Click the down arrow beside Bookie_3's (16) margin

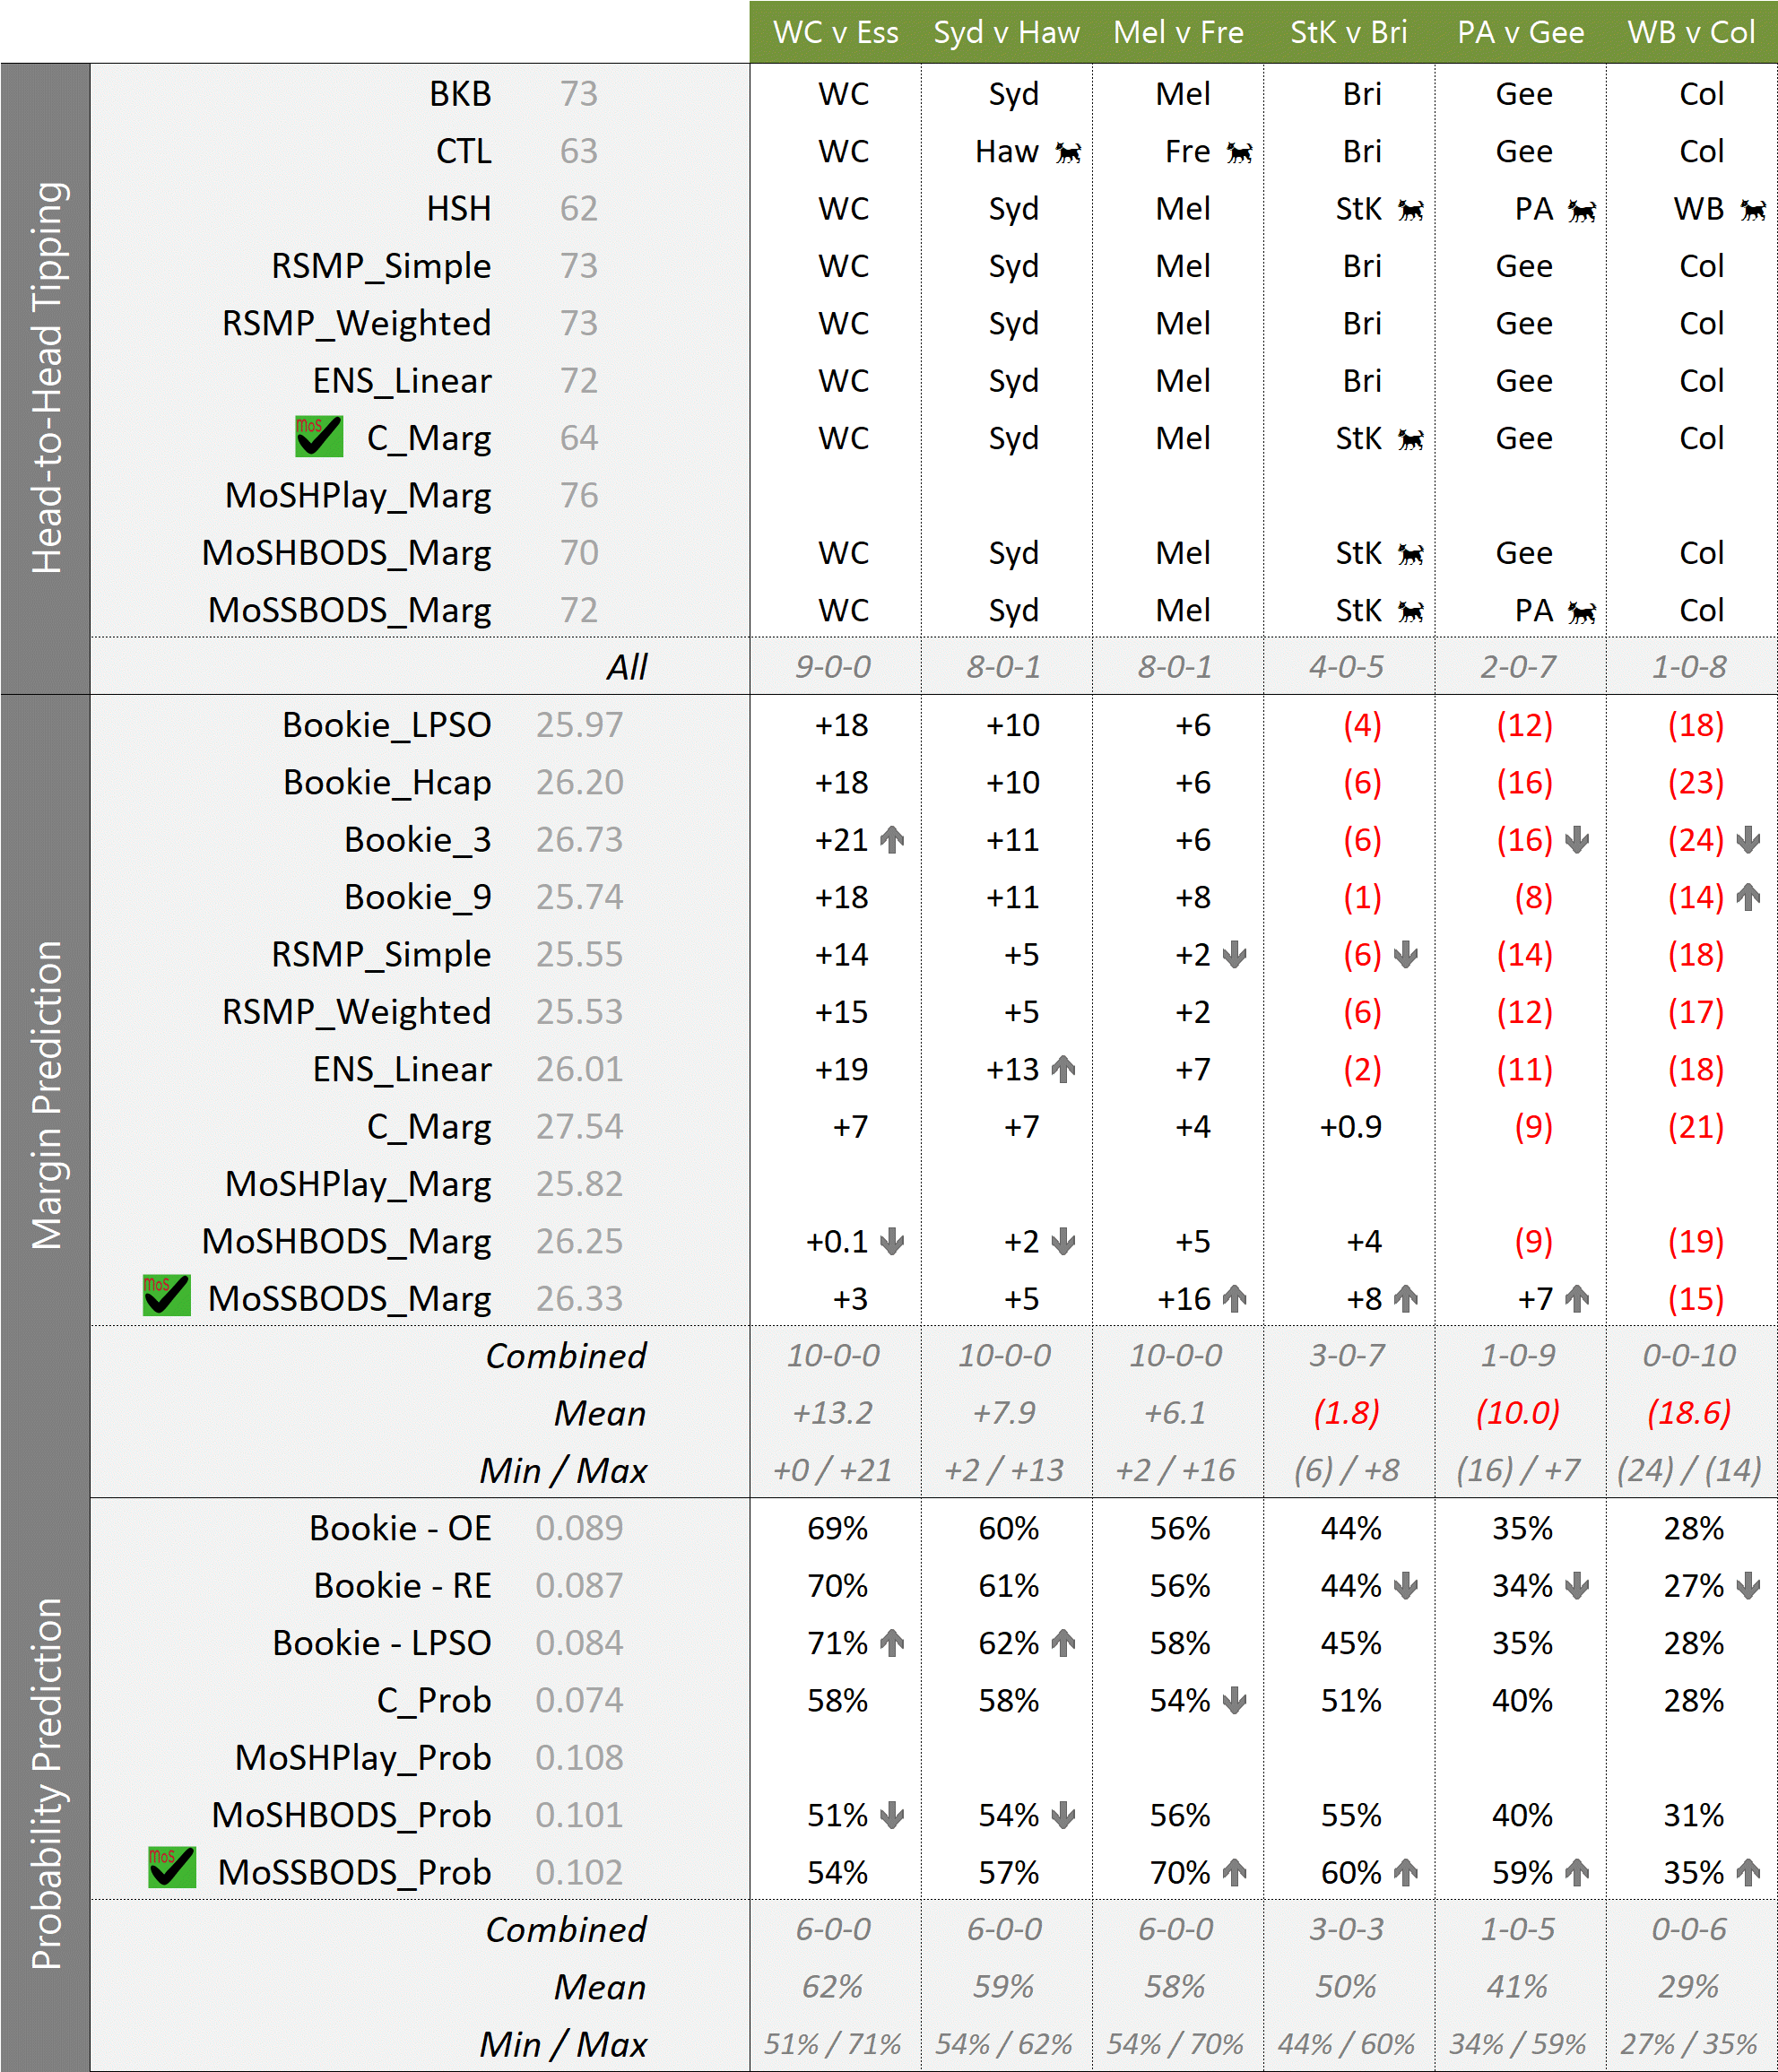[x=1577, y=840]
